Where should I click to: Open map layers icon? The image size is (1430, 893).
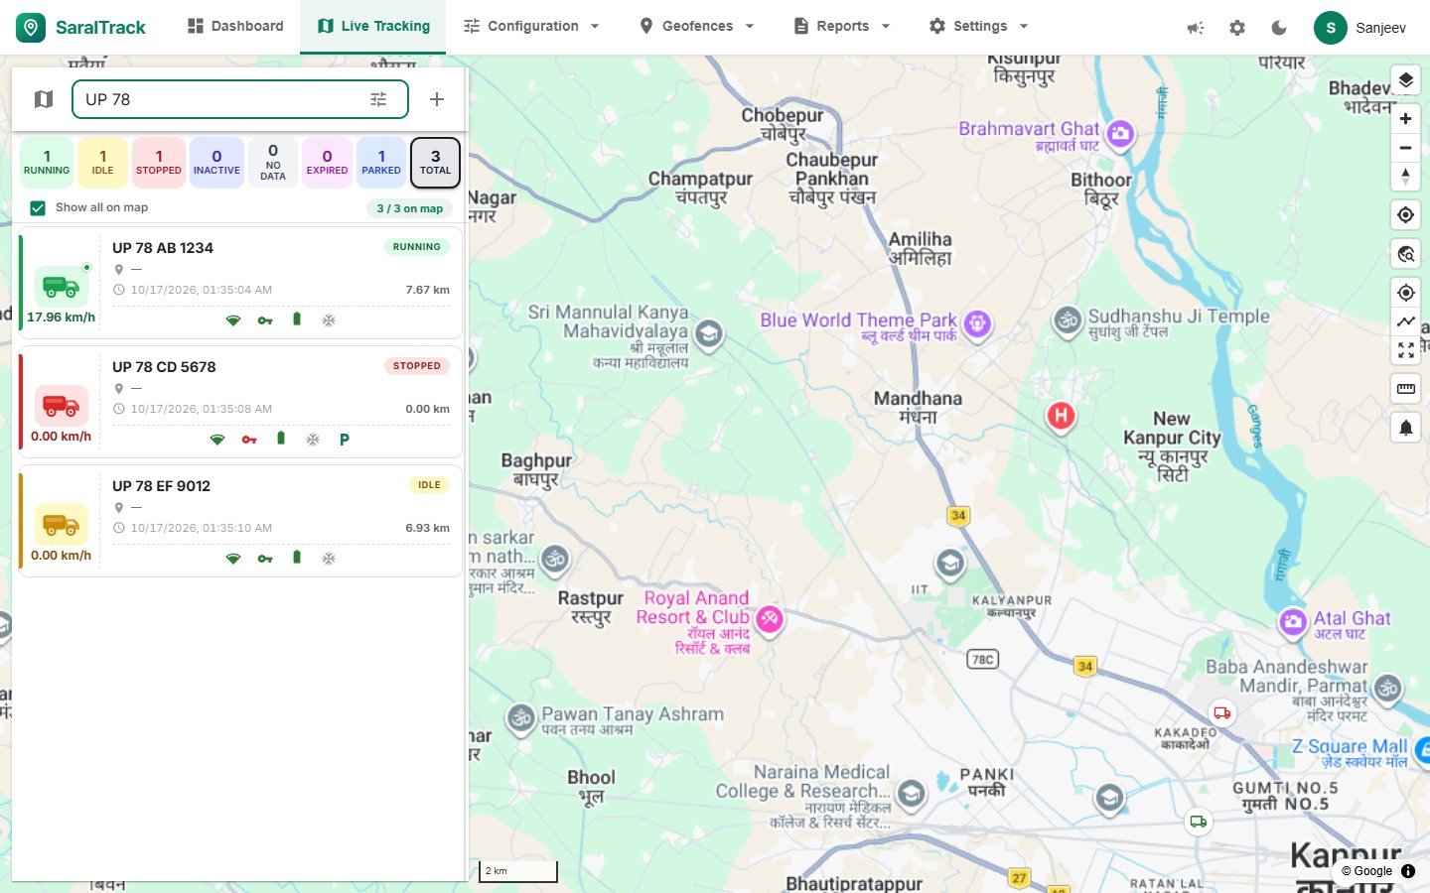coord(1405,79)
